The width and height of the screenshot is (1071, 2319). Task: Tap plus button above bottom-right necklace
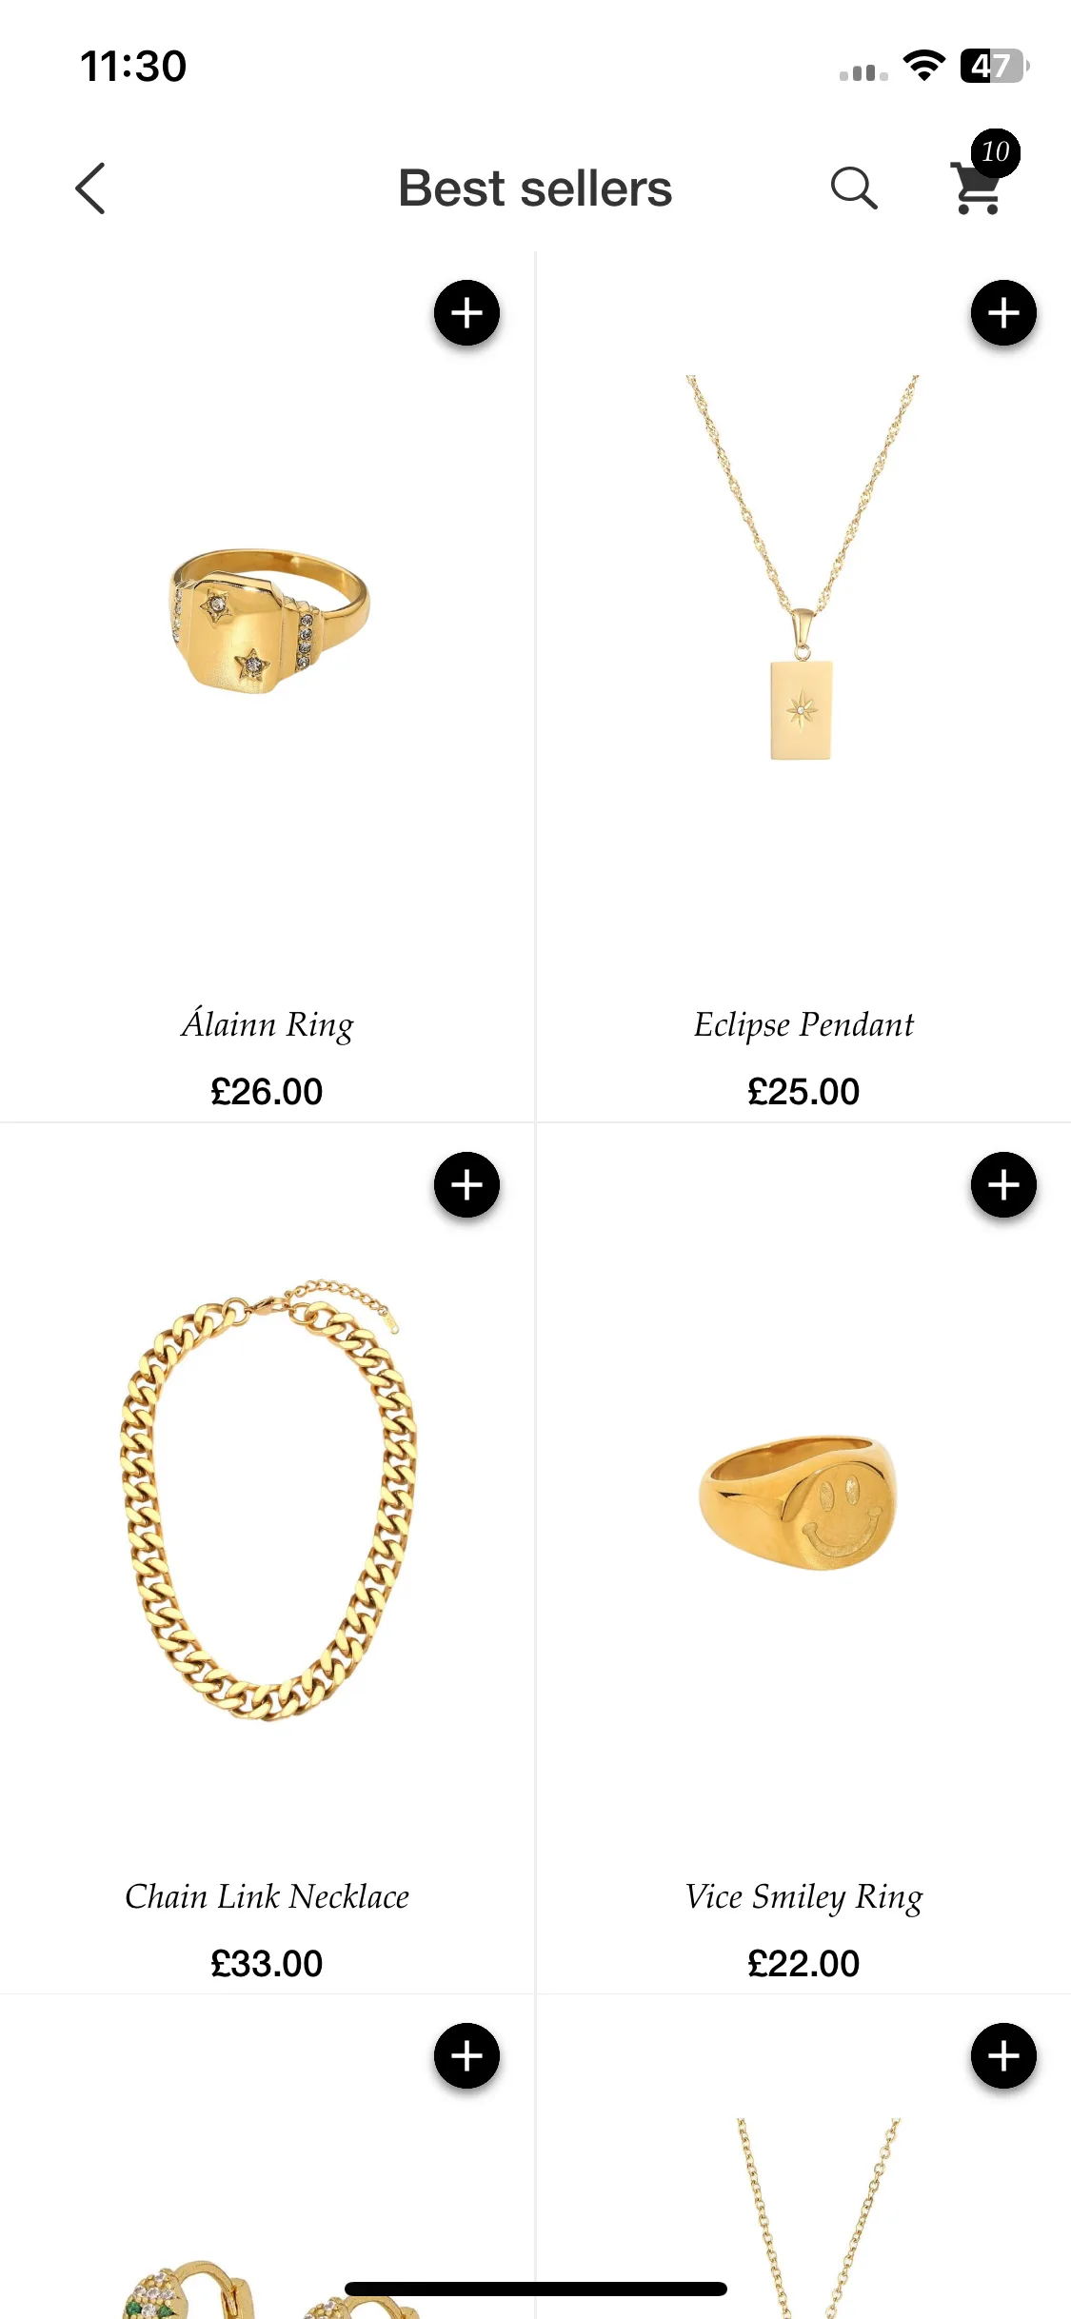pos(1003,2056)
